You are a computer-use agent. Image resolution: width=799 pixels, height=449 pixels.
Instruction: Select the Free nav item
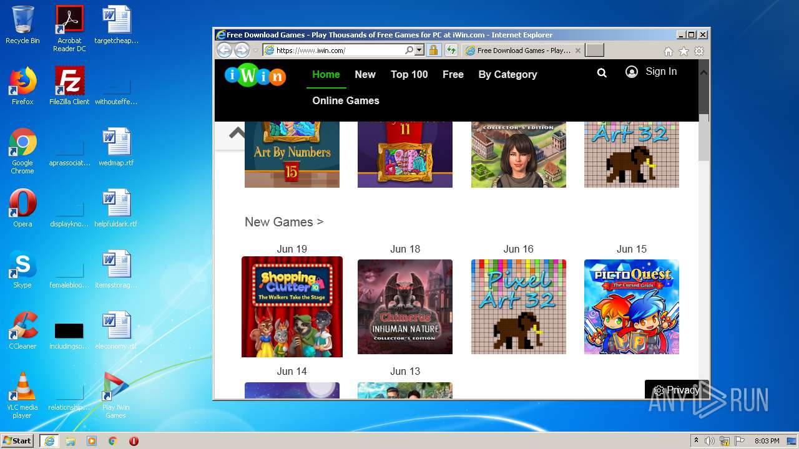[453, 74]
